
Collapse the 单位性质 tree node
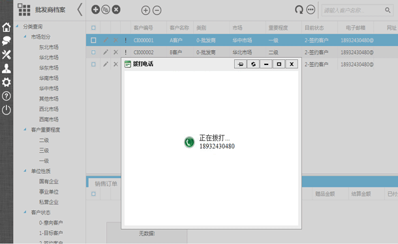click(x=25, y=170)
